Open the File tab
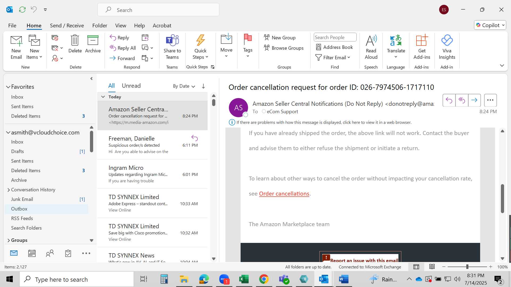This screenshot has height=287, width=511. point(12,26)
